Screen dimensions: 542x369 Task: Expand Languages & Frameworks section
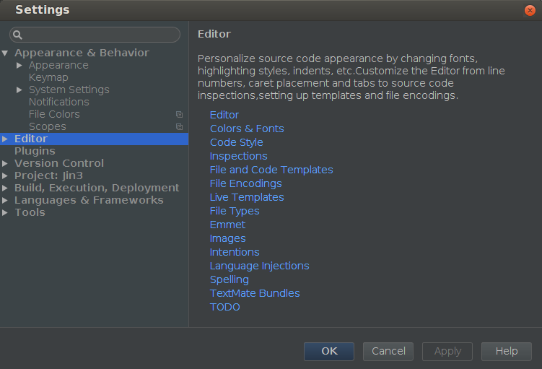pos(5,200)
